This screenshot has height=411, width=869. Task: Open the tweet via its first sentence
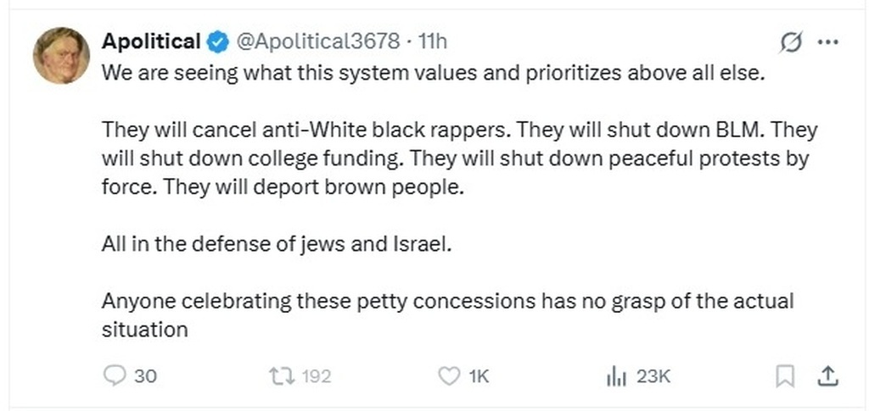[x=433, y=72]
